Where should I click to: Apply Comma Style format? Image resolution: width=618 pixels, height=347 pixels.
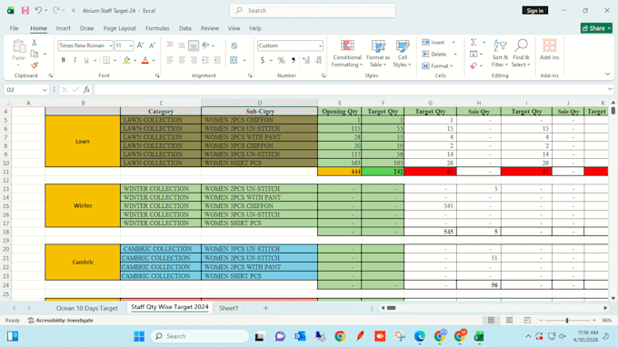click(293, 60)
